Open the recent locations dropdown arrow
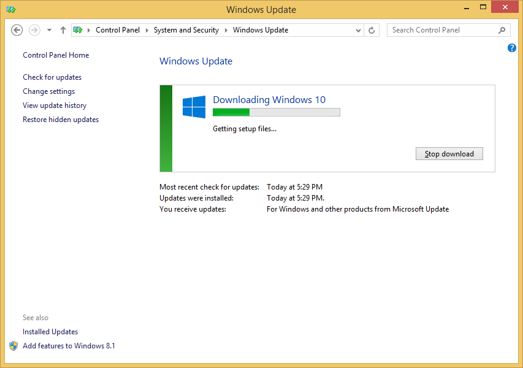 click(x=50, y=30)
